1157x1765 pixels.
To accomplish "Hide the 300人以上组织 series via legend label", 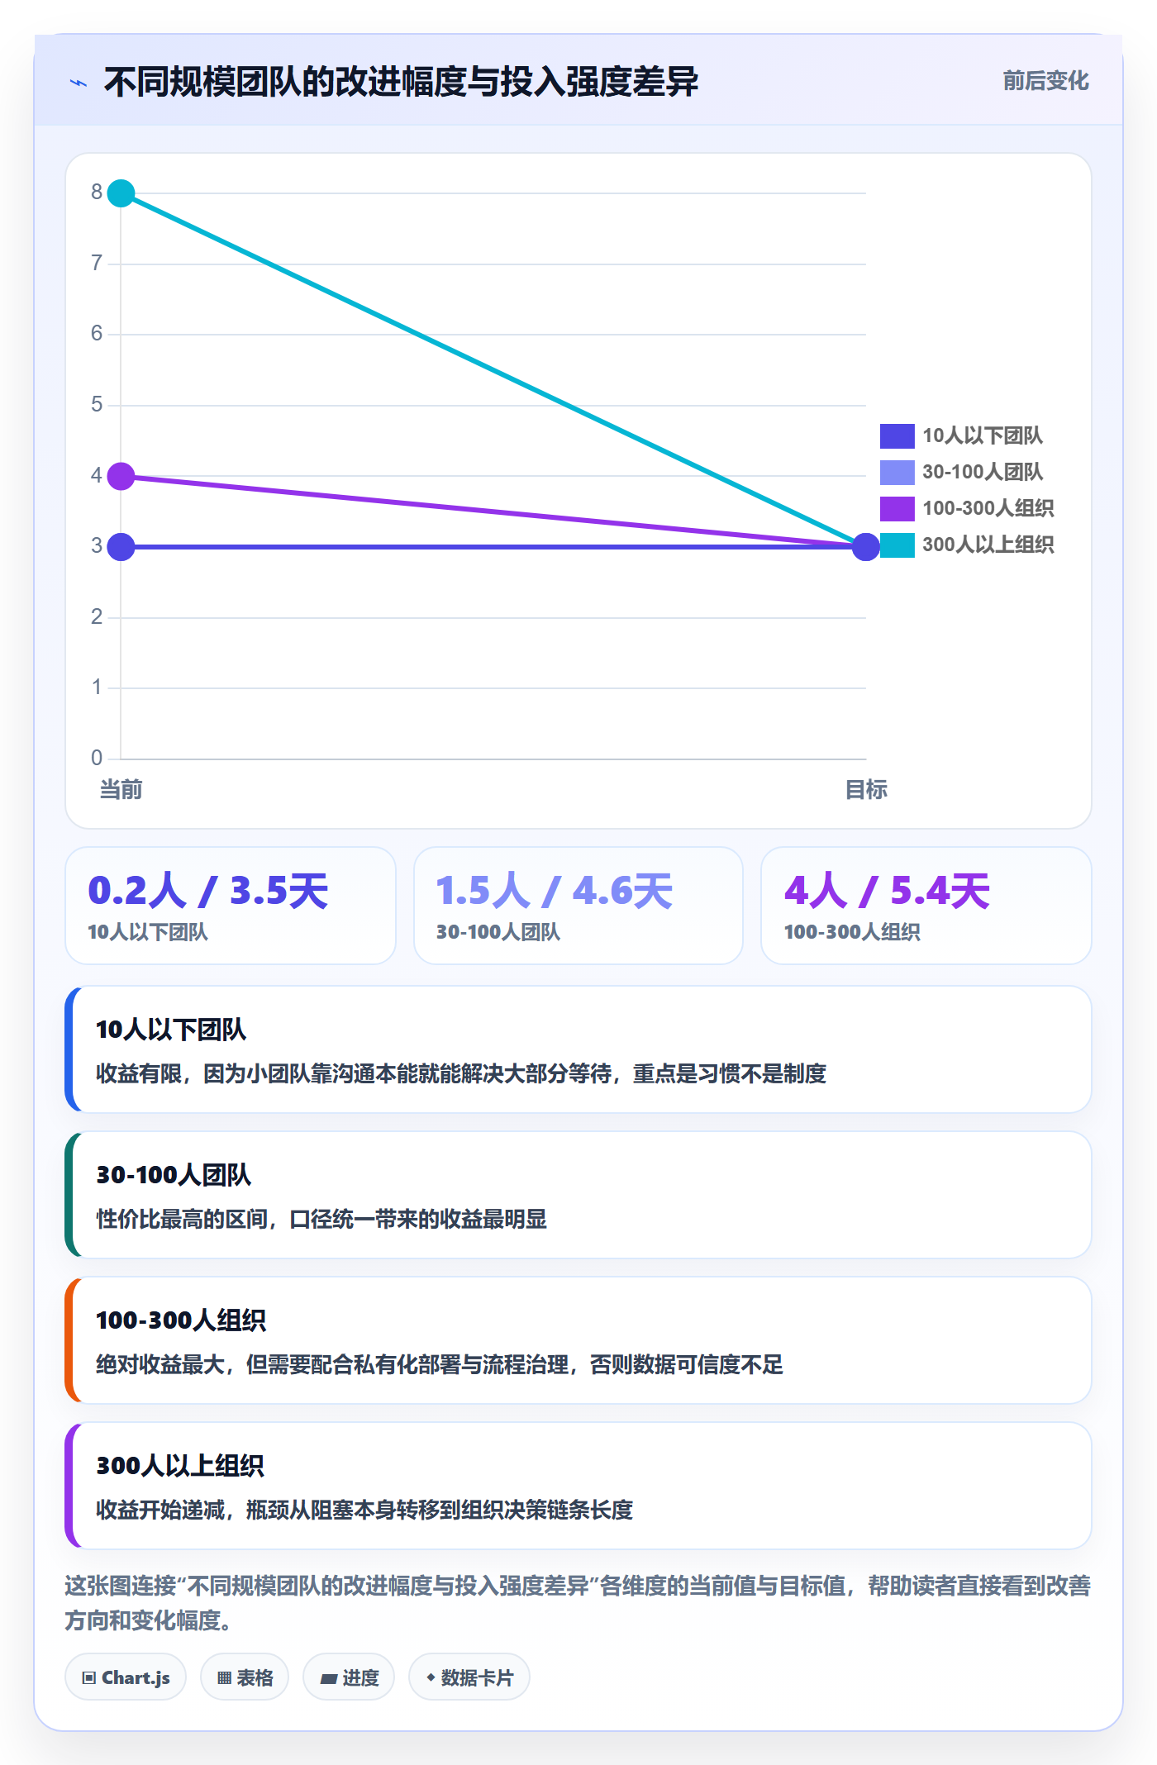I will pyautogui.click(x=988, y=545).
